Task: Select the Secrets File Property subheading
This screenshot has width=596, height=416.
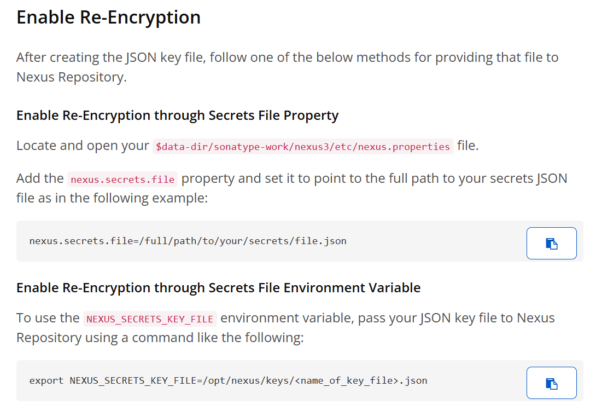Action: [177, 115]
